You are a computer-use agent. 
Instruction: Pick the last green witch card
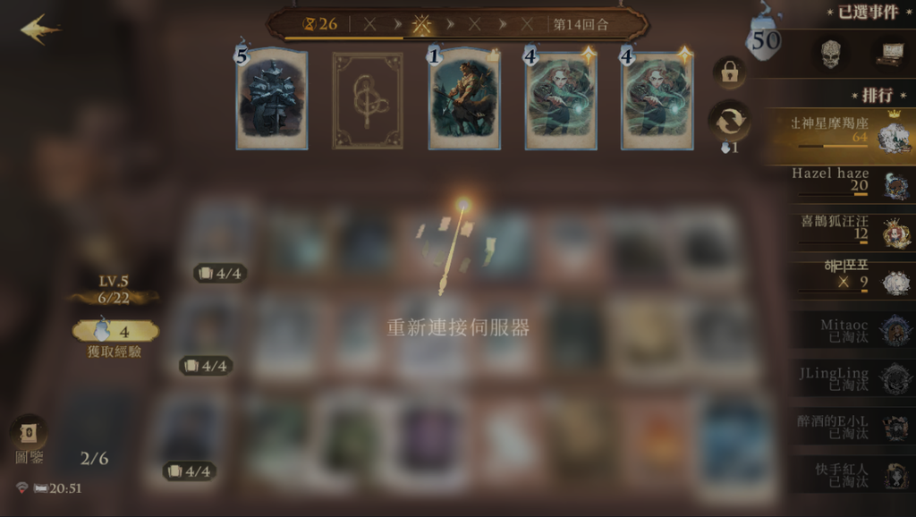[x=657, y=100]
